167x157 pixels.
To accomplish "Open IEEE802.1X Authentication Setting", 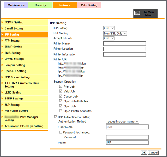I will coord(24,85).
